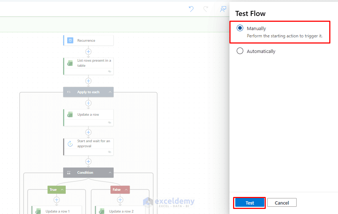Add action inside Apply to each top

pos(88,103)
